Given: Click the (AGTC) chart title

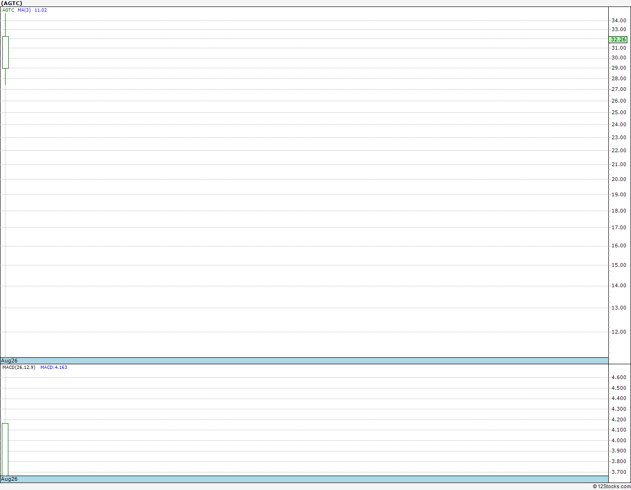Looking at the screenshot, I should tap(12, 3).
